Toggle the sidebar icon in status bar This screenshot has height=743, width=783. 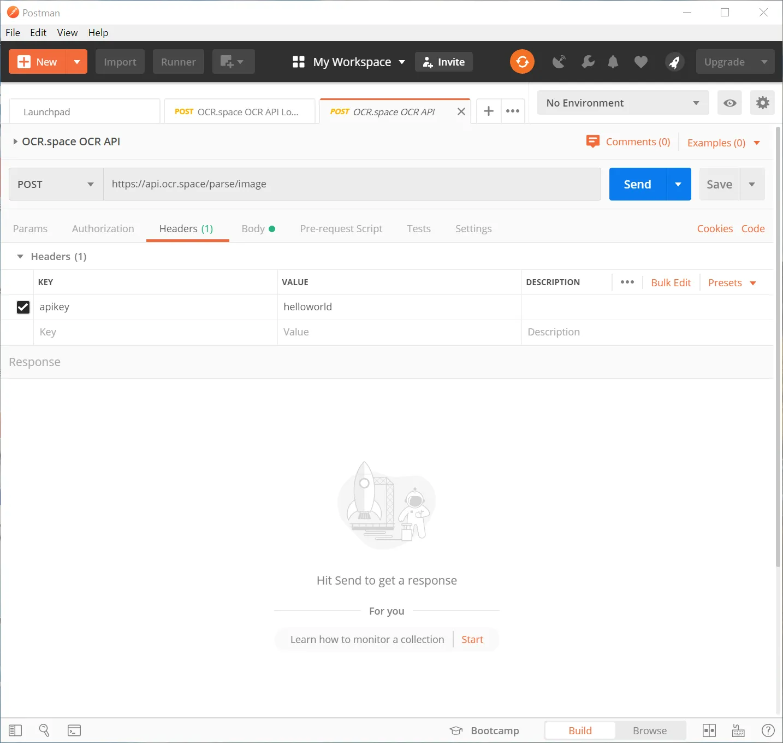[15, 730]
